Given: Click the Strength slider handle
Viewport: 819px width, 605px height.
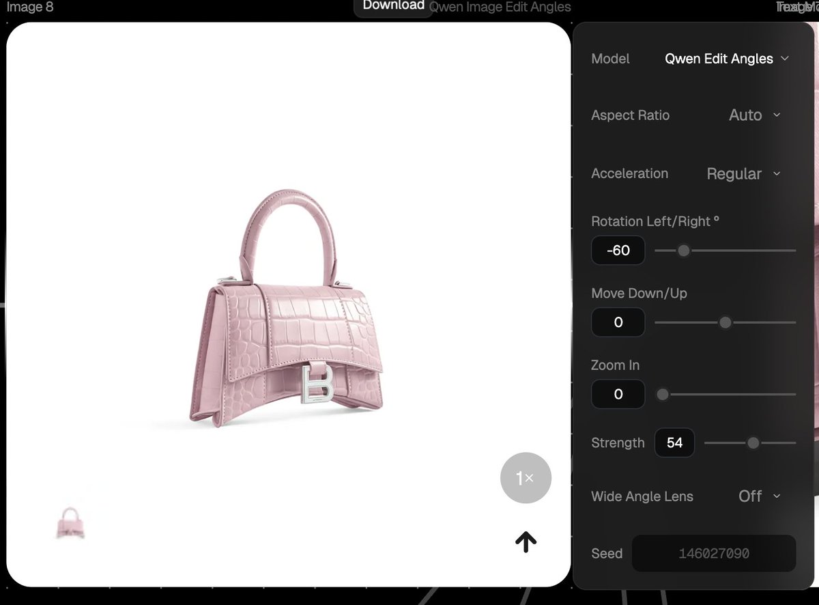Looking at the screenshot, I should (x=753, y=443).
